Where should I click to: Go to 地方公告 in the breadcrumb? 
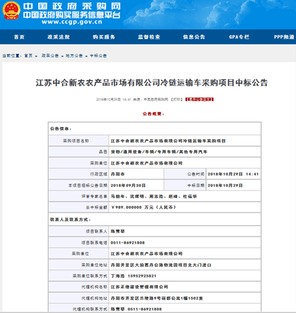(74, 56)
